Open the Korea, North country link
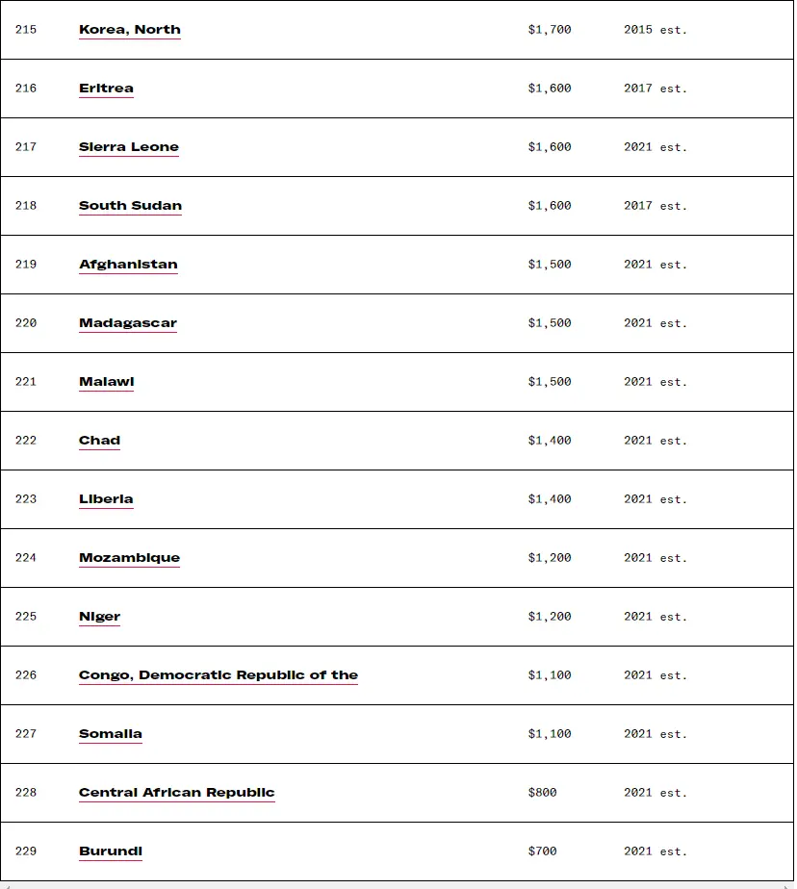This screenshot has width=797, height=889. click(x=130, y=30)
